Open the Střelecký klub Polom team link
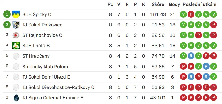 [x=45, y=67]
